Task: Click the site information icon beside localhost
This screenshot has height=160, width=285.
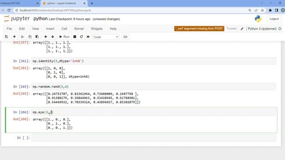Action: [x=16, y=10]
